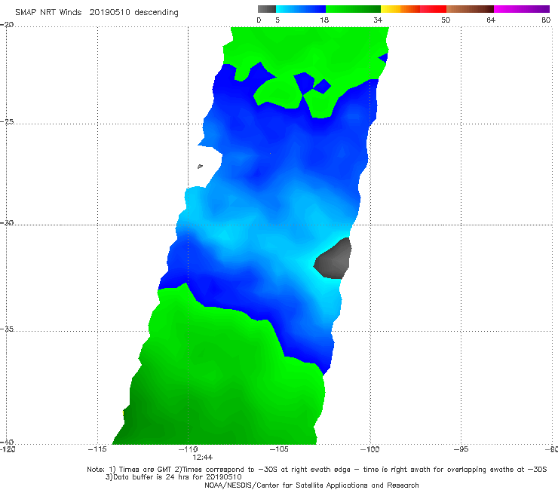This screenshot has height=490, width=558.
Task: Click the title text 'SMAP NRT Winds 20190510 descending'
Action: tap(97, 13)
